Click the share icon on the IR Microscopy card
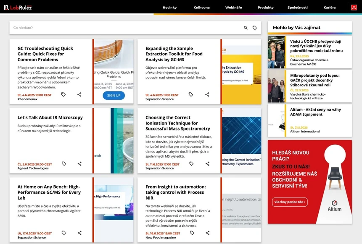Screen dimensions: 362x244 click(x=79, y=164)
